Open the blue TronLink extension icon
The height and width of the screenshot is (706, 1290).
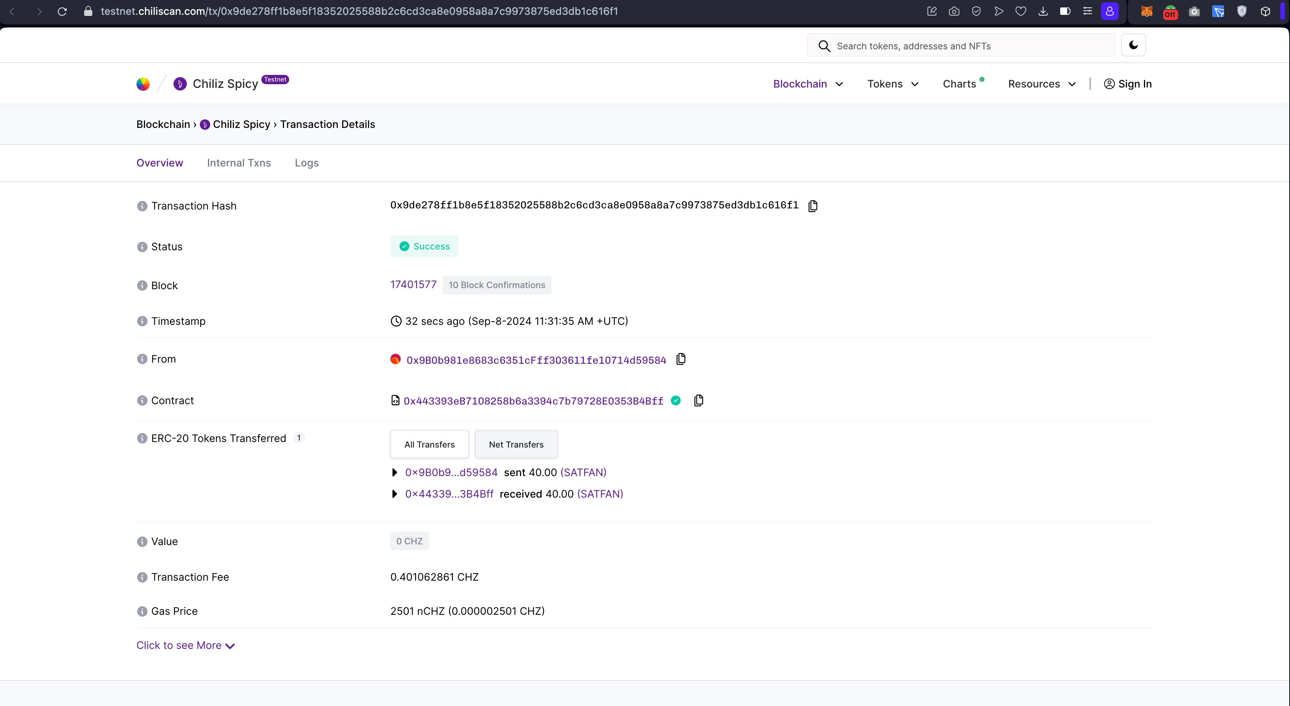[1218, 11]
